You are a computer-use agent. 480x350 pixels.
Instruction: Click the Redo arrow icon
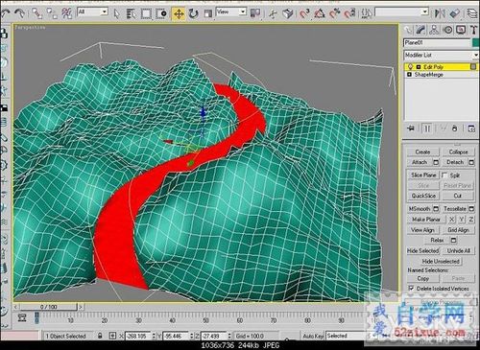20,13
